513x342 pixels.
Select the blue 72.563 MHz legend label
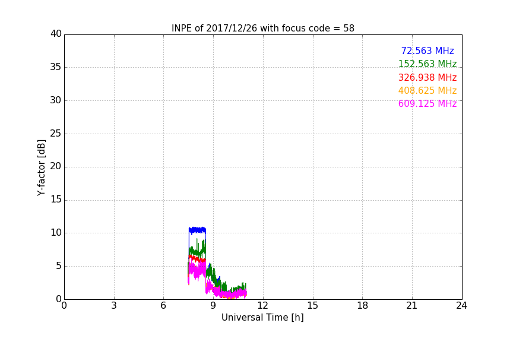[427, 50]
